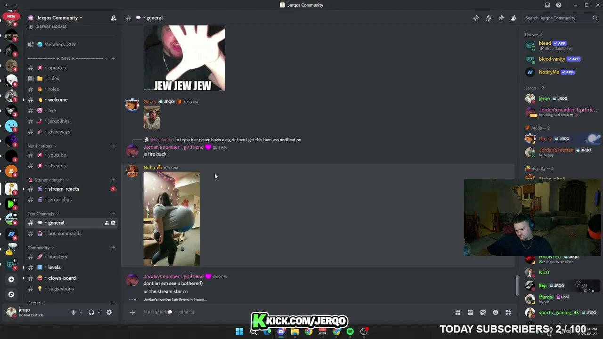Deafen with the headphones button
The image size is (603, 339).
(x=91, y=312)
